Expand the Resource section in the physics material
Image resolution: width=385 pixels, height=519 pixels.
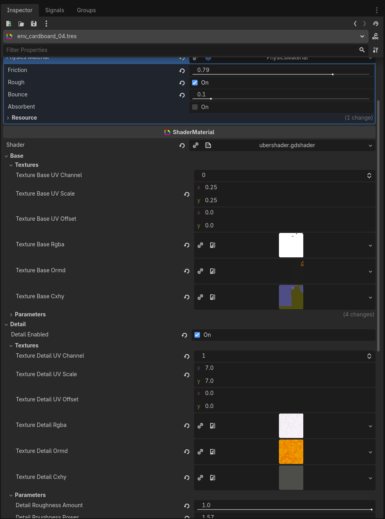tap(24, 118)
